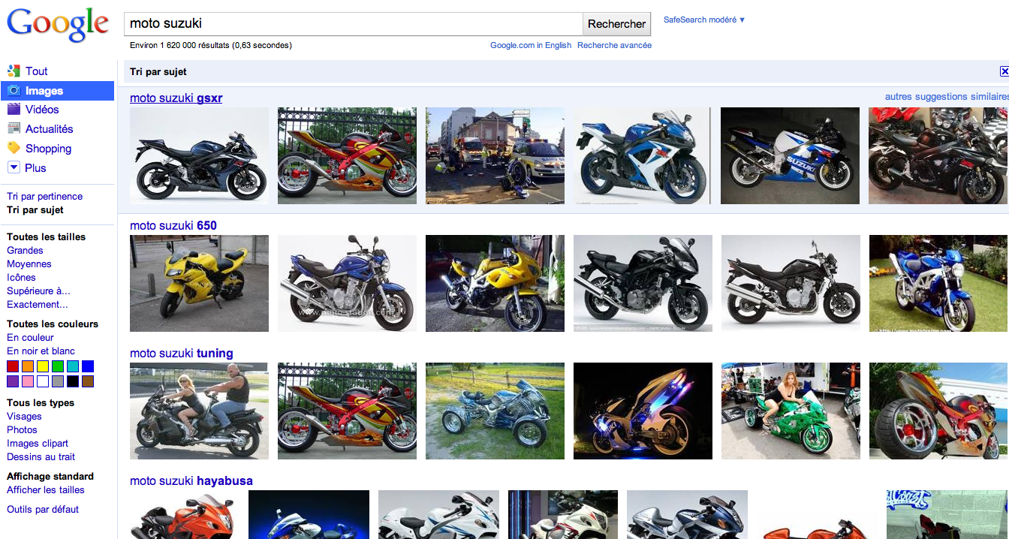Pick the black color swatch
The width and height of the screenshot is (1009, 539).
pyautogui.click(x=73, y=381)
